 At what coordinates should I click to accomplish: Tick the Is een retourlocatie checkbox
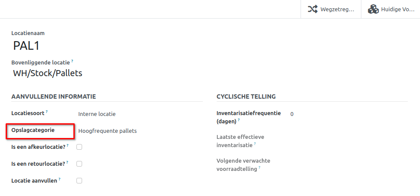point(79,164)
